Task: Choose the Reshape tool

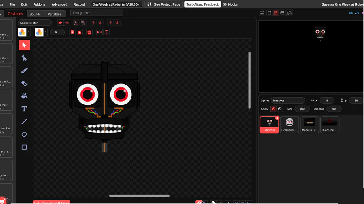Action: tap(24, 58)
